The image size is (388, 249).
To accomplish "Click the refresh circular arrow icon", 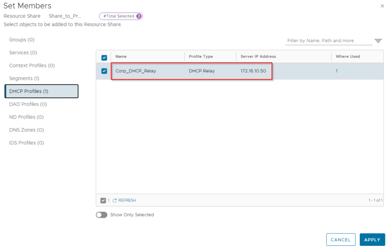I will pos(115,200).
